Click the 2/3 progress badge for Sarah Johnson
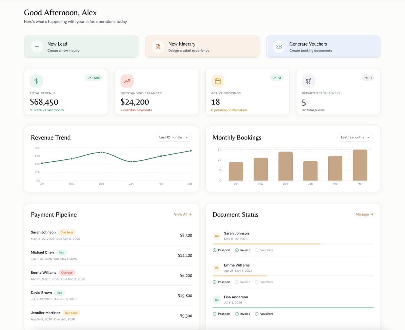Image resolution: width=405 pixels, height=330 pixels. [x=217, y=236]
